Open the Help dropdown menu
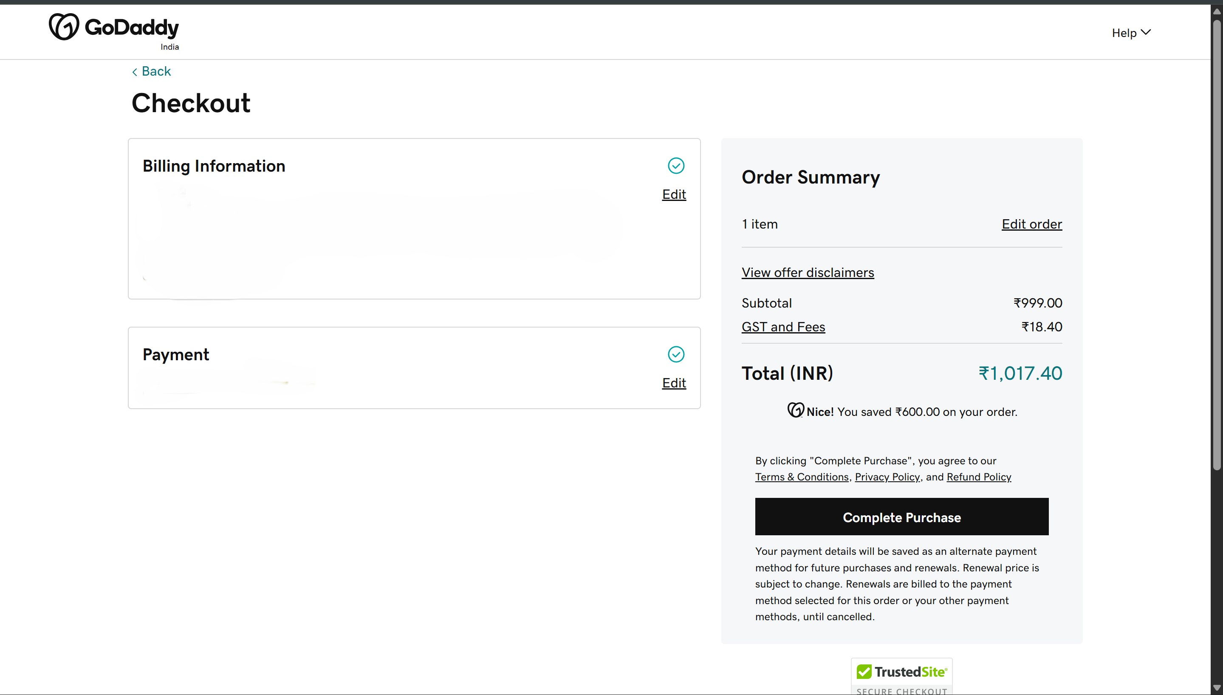The image size is (1223, 695). click(x=1131, y=32)
